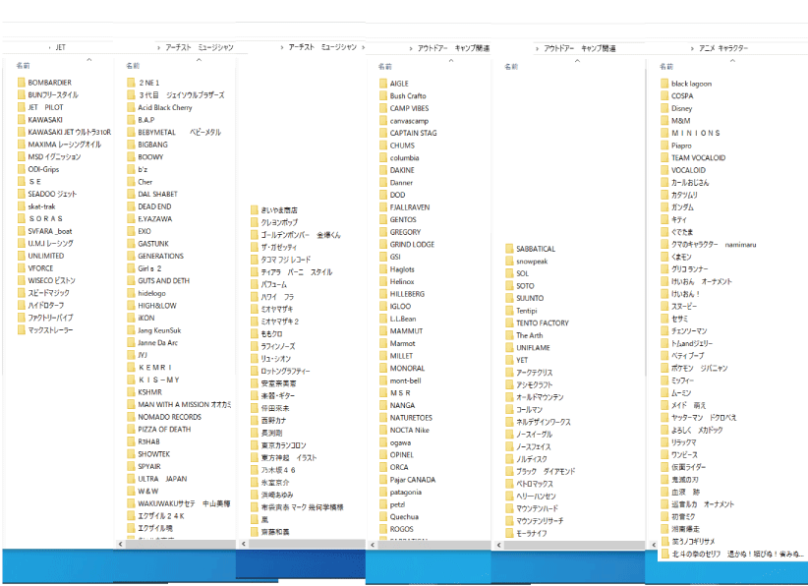Click the SHOWTEK folder icon
This screenshot has height=586, width=808.
click(x=131, y=453)
